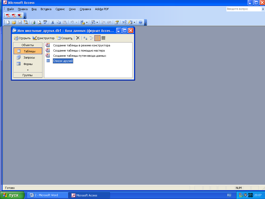Open the Правка menu
The width and height of the screenshot is (265, 199).
[x=23, y=9]
